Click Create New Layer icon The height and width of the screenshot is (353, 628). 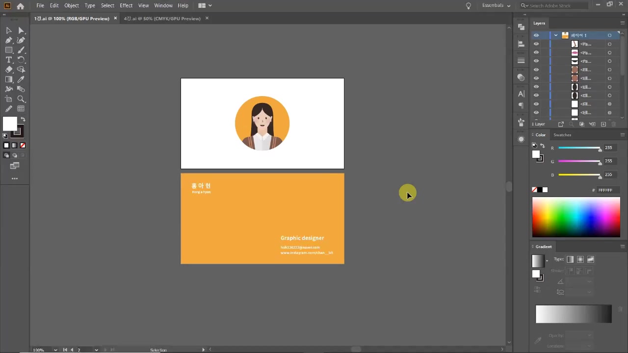603,124
